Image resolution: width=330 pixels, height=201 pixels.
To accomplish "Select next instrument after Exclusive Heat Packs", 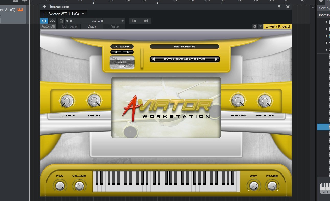I will tap(216, 59).
